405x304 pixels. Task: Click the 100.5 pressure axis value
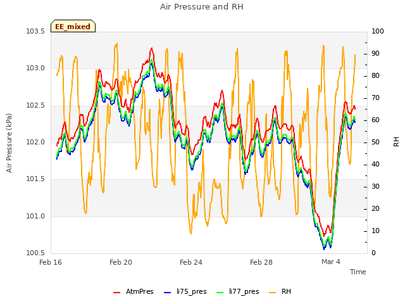(35, 253)
